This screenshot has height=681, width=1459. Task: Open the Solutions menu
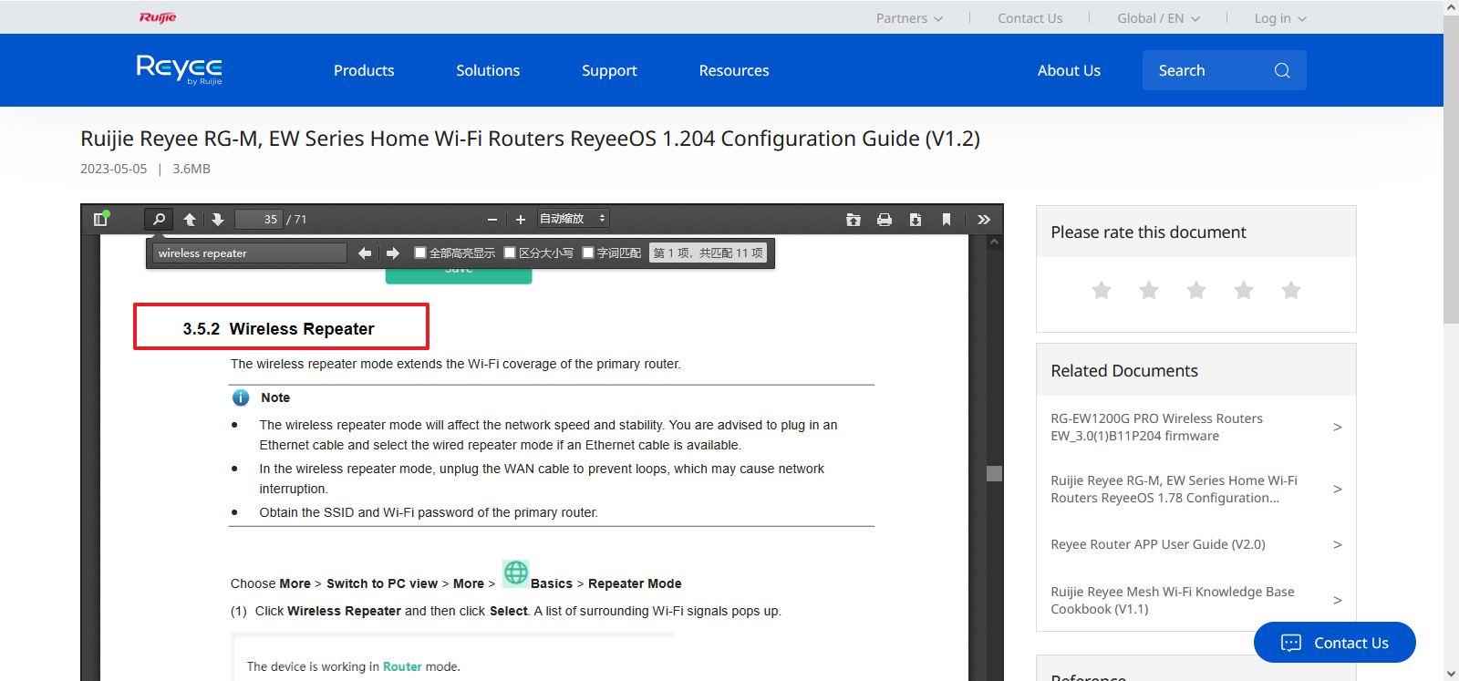(x=488, y=70)
